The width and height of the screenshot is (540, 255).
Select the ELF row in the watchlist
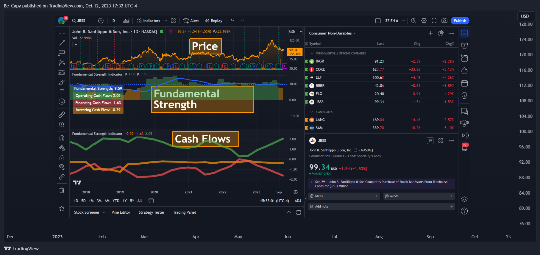click(x=382, y=78)
